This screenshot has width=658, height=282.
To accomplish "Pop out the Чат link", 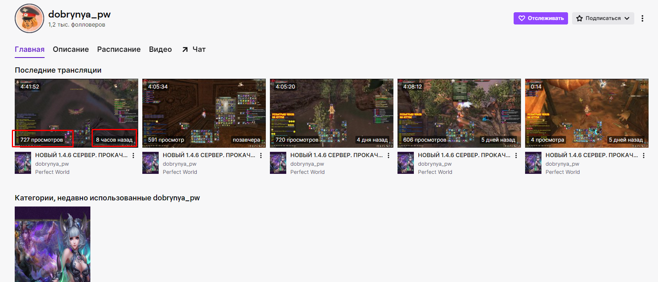I will click(194, 49).
